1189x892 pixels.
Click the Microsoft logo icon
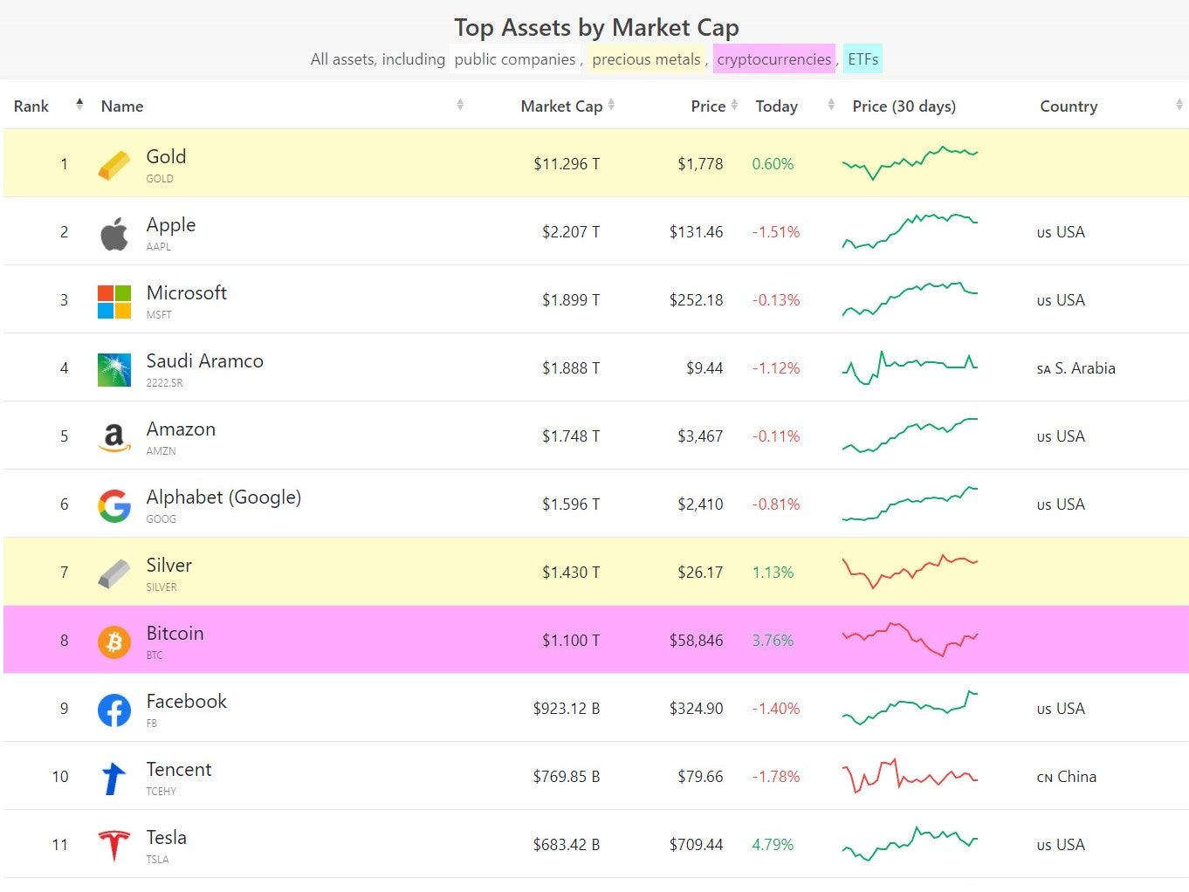point(114,301)
